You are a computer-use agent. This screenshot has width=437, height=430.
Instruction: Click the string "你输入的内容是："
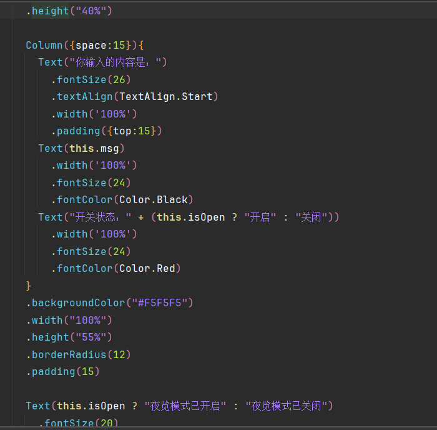tap(115, 62)
